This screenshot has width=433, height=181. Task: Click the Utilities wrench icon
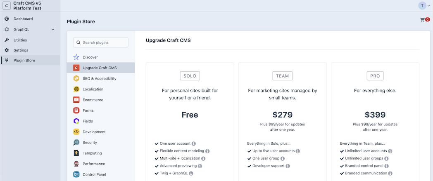[x=7, y=40]
